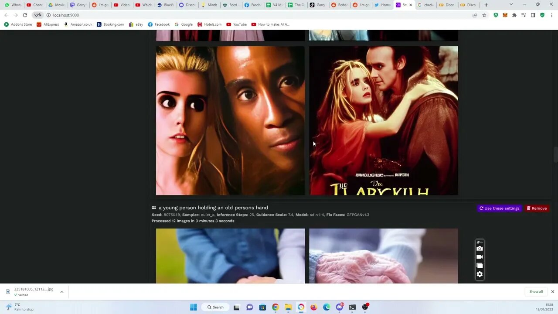Screen dimensions: 558x314
Task: Switch to the Google chadw tab
Action: (427, 5)
